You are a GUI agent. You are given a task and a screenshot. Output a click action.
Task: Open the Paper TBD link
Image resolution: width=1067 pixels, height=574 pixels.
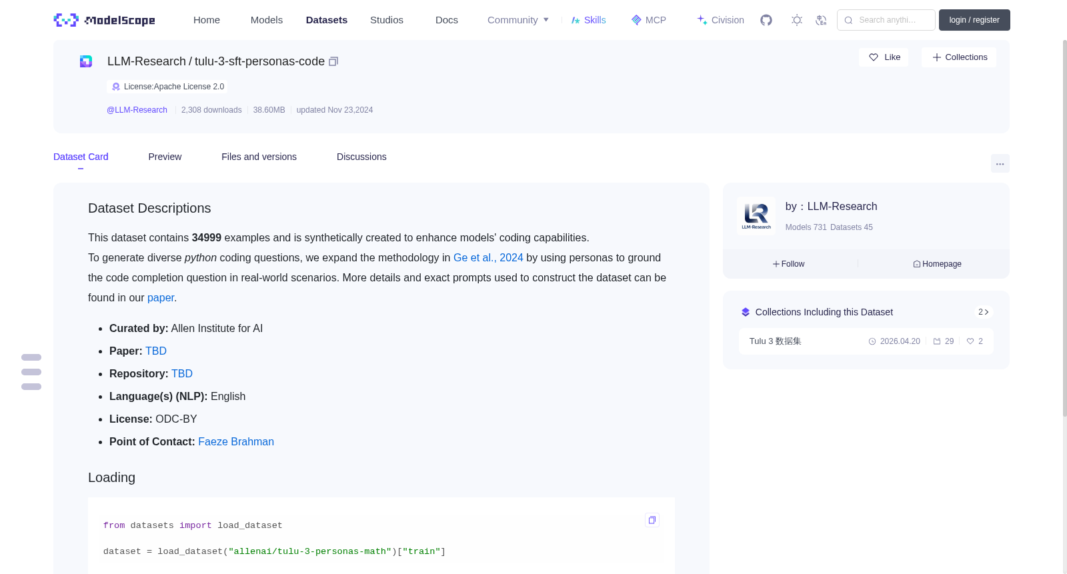click(x=156, y=351)
